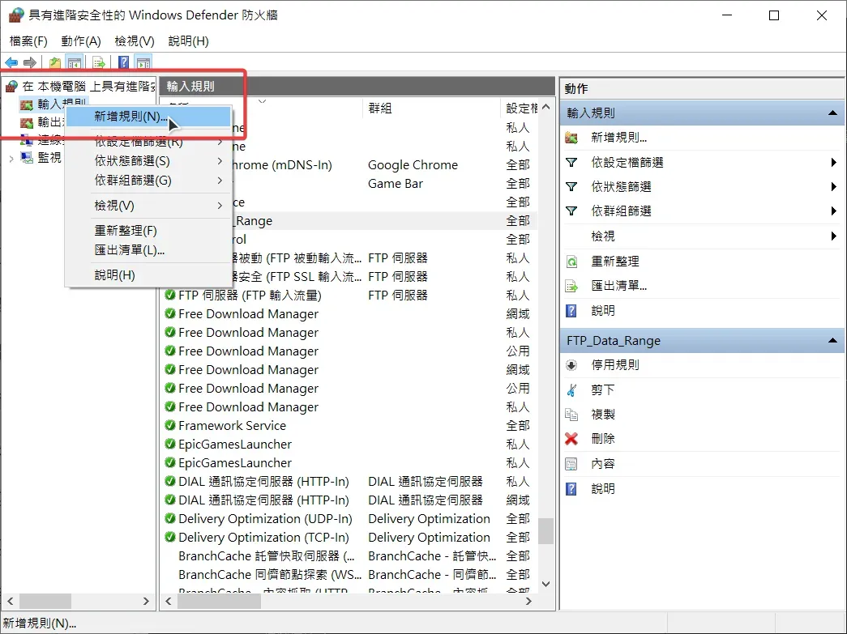Click the Up One Level folder toolbar icon
Screen dimensions: 847x634
(x=55, y=62)
